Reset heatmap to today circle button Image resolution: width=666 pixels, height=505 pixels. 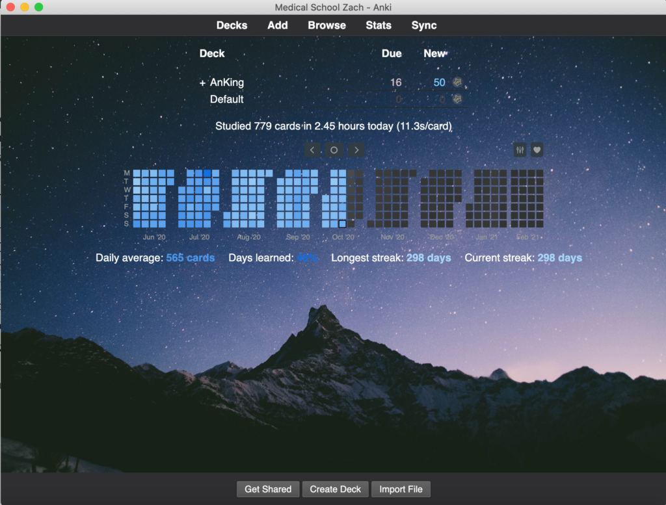click(x=334, y=149)
